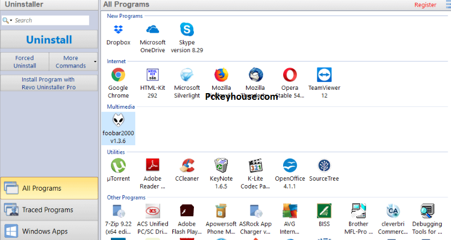The height and width of the screenshot is (240, 451).
Task: Select Opera Stable program icon
Action: (290, 75)
